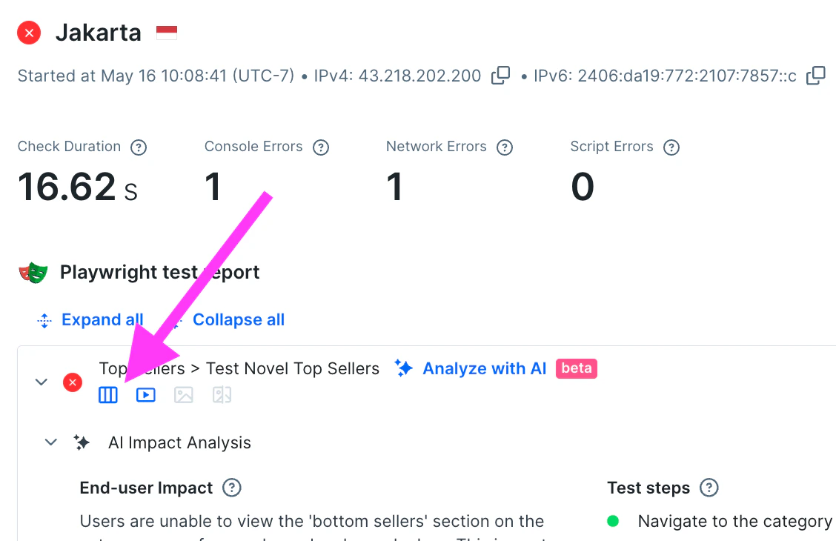Open the trace viewer columns icon

coord(107,394)
